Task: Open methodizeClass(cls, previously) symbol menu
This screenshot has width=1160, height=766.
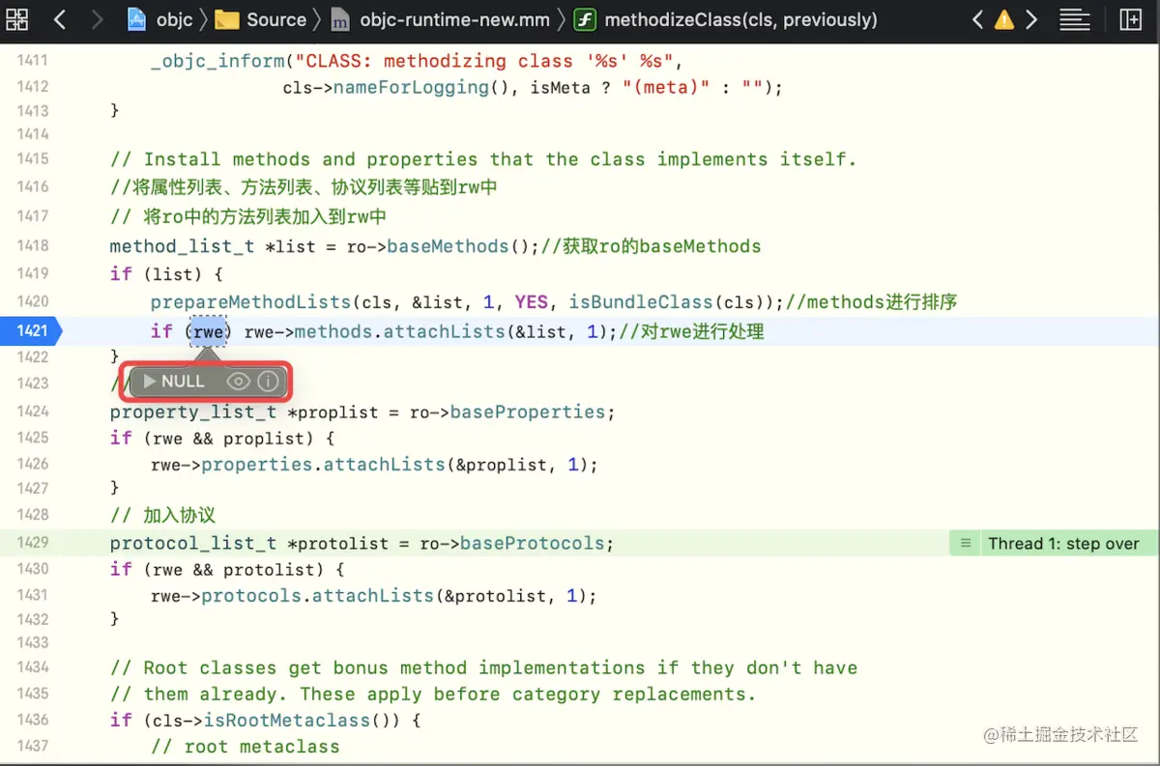Action: point(740,19)
